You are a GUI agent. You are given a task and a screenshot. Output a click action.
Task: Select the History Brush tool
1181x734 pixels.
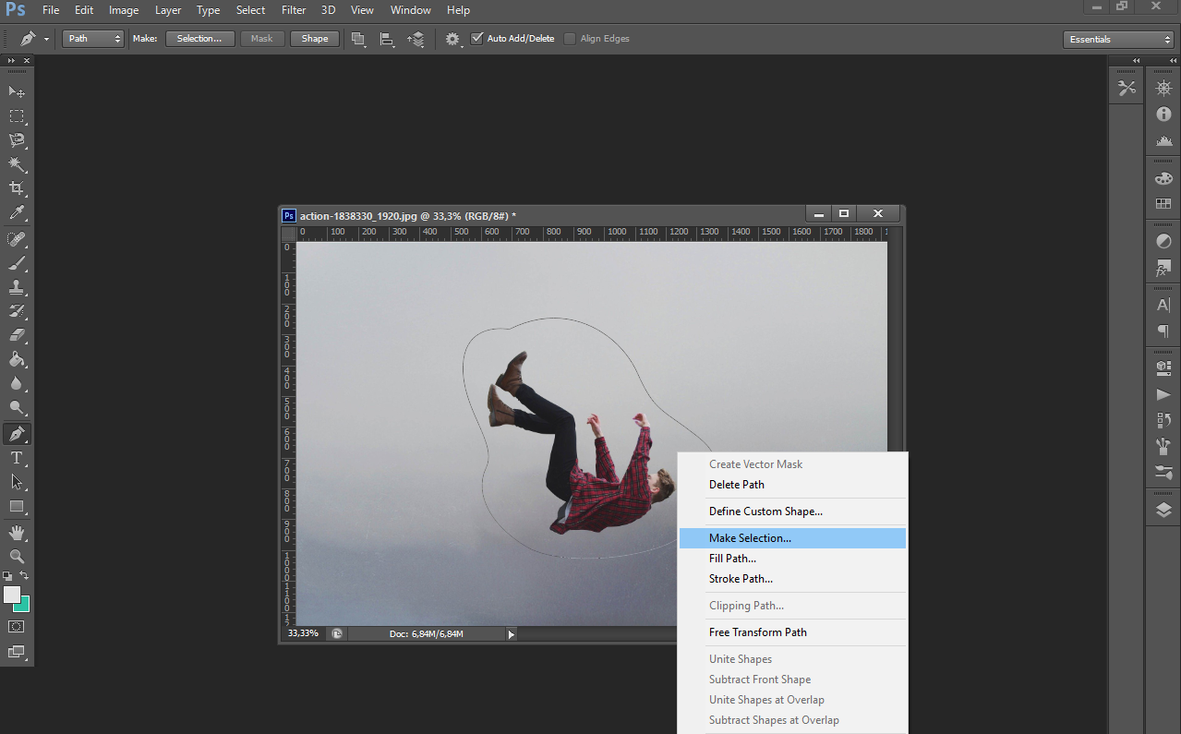(x=17, y=312)
